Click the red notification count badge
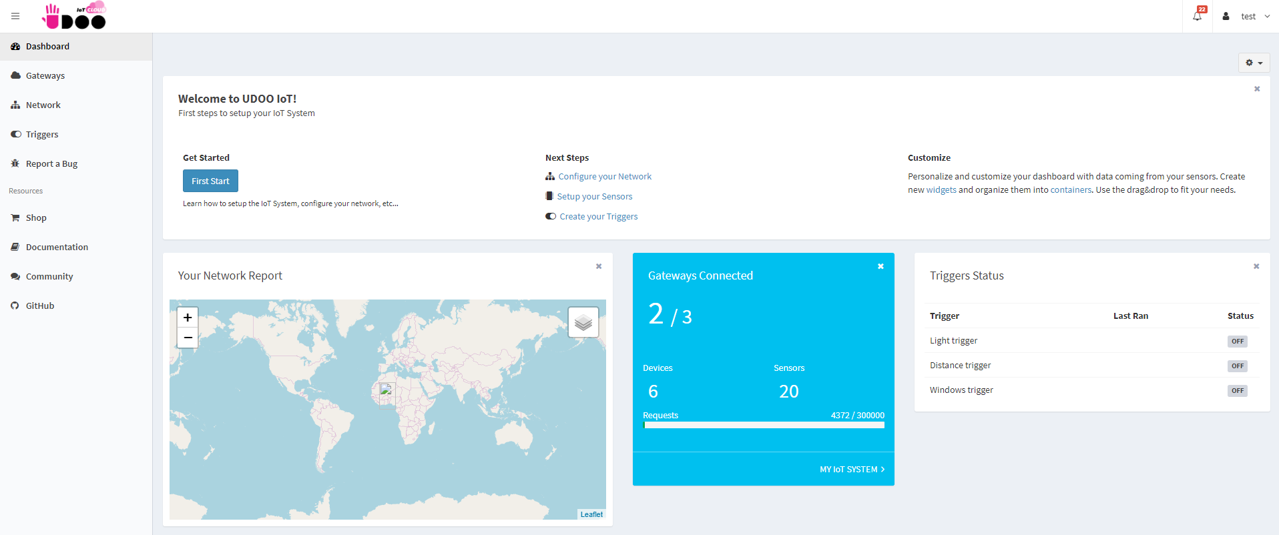Screen dimensions: 1279x535 (x=1202, y=9)
